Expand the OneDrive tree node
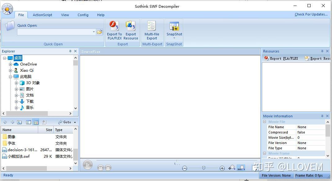The image size is (332, 181). point(10,64)
